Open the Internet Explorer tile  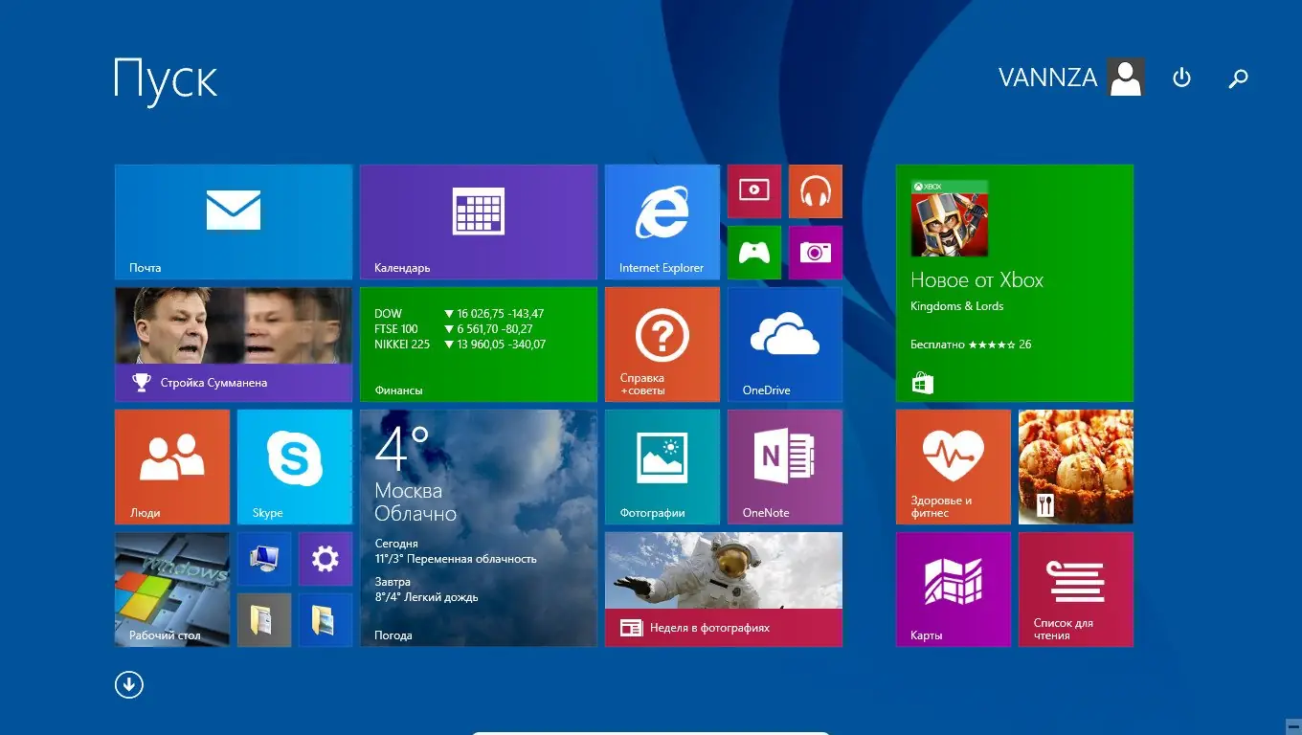662,220
